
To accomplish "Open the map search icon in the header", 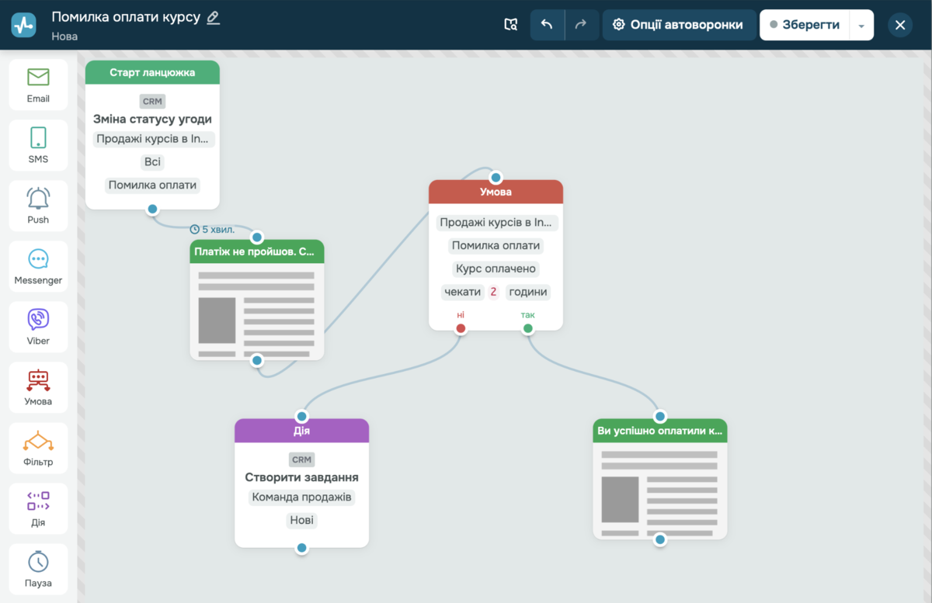I will click(510, 25).
